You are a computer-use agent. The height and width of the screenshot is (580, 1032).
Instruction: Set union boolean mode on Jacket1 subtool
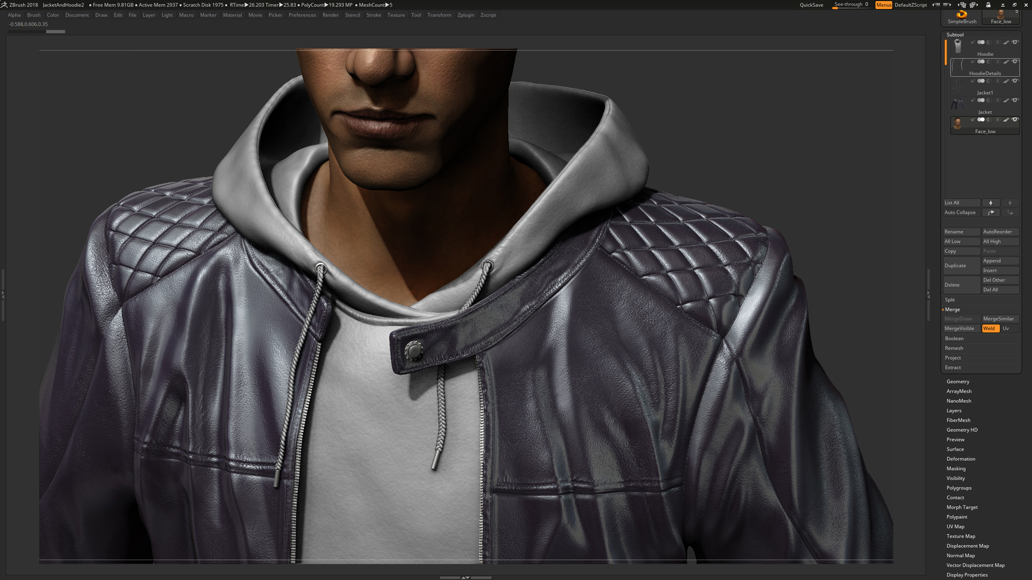point(981,81)
